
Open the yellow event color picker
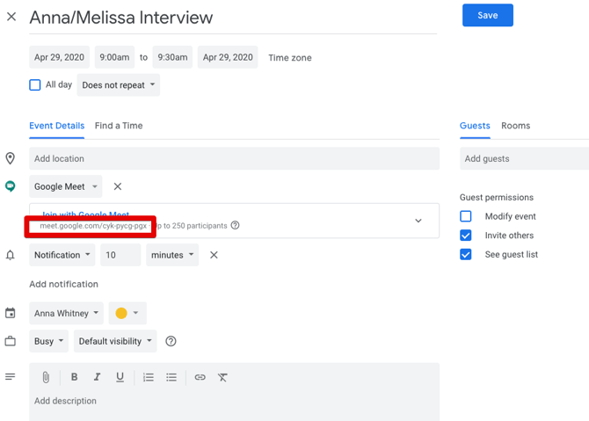tap(127, 313)
